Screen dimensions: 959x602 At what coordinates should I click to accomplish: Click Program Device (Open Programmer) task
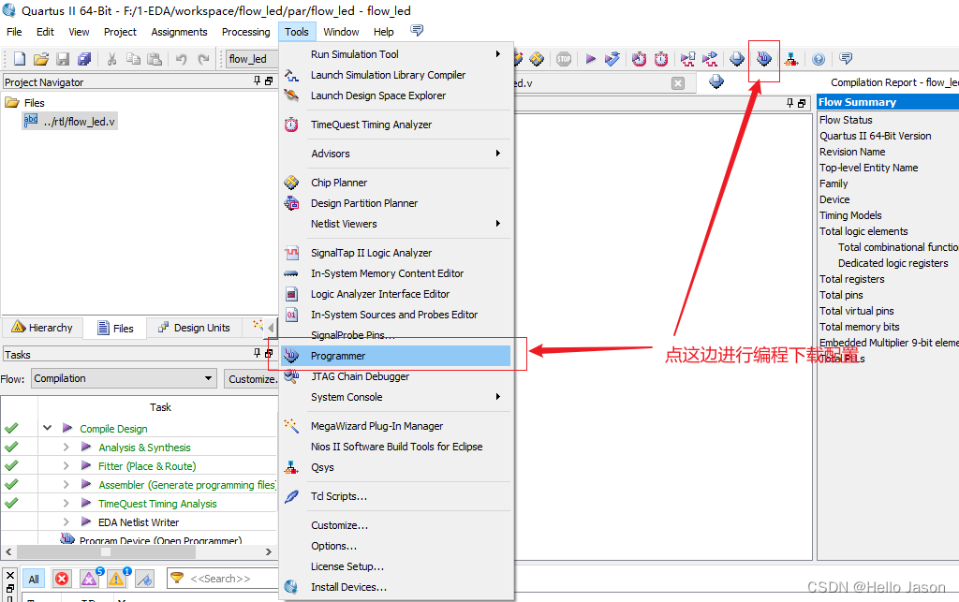click(x=160, y=540)
